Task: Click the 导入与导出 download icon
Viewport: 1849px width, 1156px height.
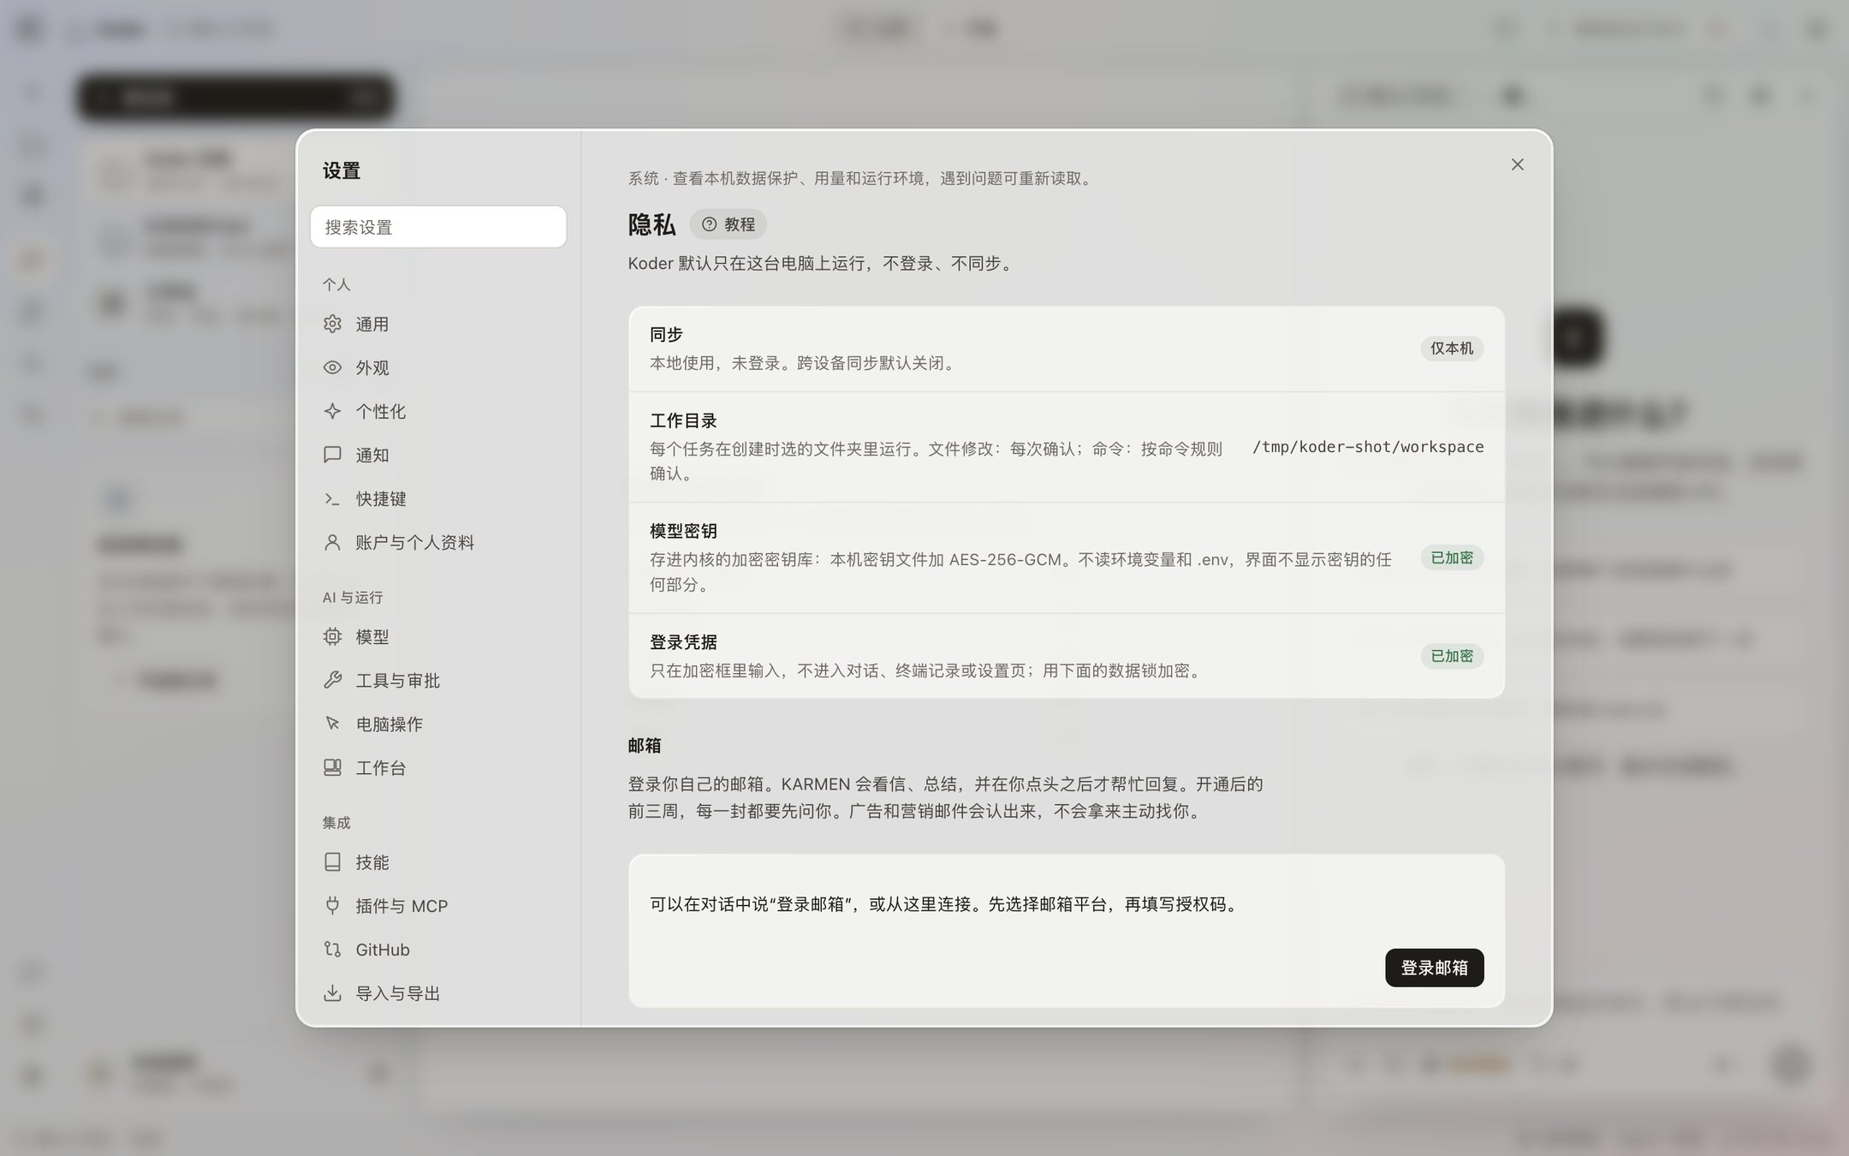Action: click(332, 992)
